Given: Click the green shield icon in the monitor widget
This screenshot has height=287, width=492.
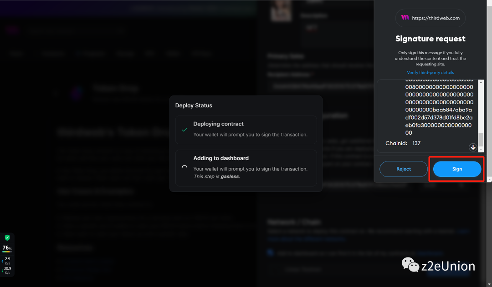Looking at the screenshot, I should click(7, 238).
